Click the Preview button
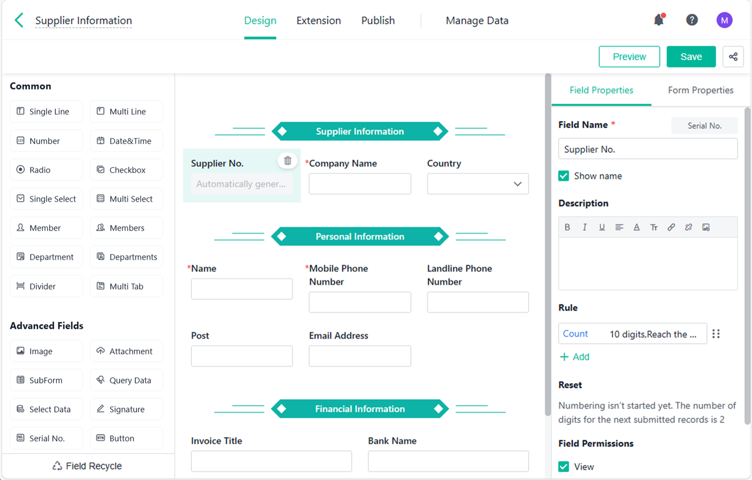The width and height of the screenshot is (752, 480). pyautogui.click(x=629, y=56)
